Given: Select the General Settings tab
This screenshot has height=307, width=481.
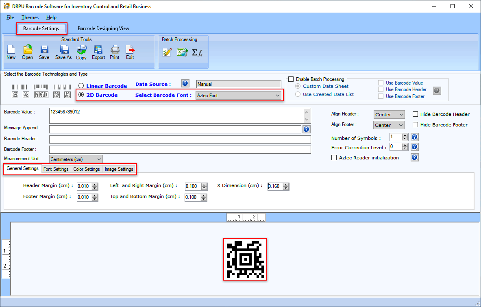Looking at the screenshot, I should click(22, 168).
